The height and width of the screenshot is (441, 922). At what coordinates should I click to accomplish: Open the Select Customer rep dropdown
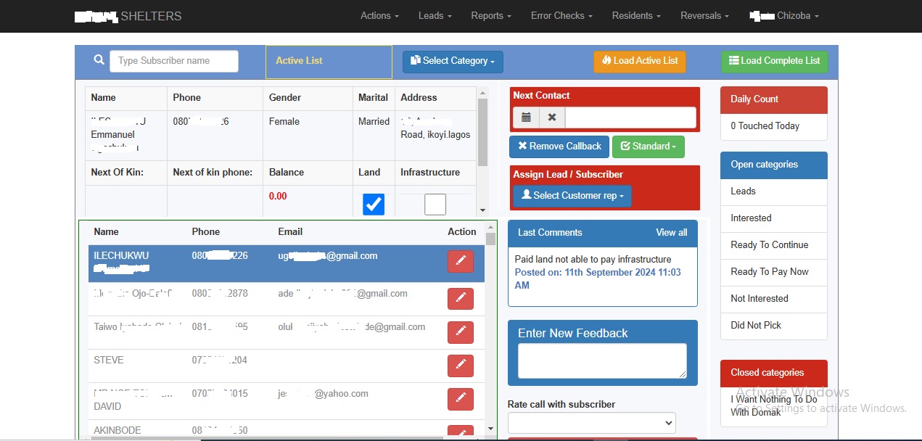[572, 196]
